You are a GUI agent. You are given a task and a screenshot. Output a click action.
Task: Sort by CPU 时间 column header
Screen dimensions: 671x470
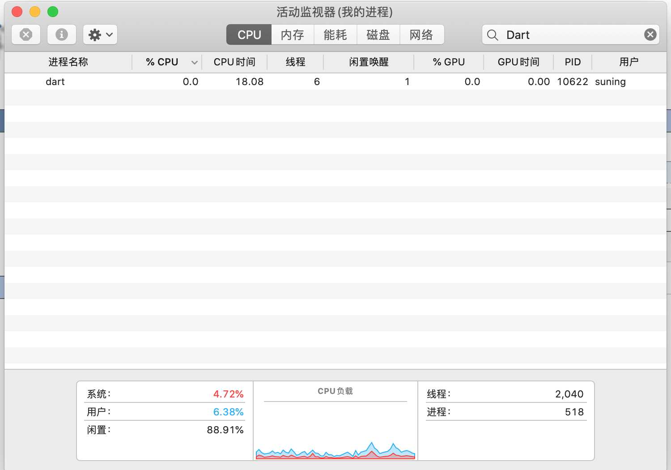coord(234,62)
